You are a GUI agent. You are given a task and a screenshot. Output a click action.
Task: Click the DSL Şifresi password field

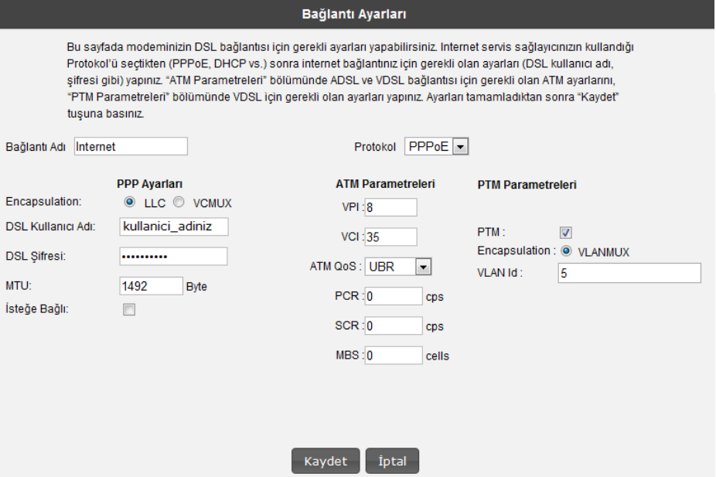[x=173, y=257]
